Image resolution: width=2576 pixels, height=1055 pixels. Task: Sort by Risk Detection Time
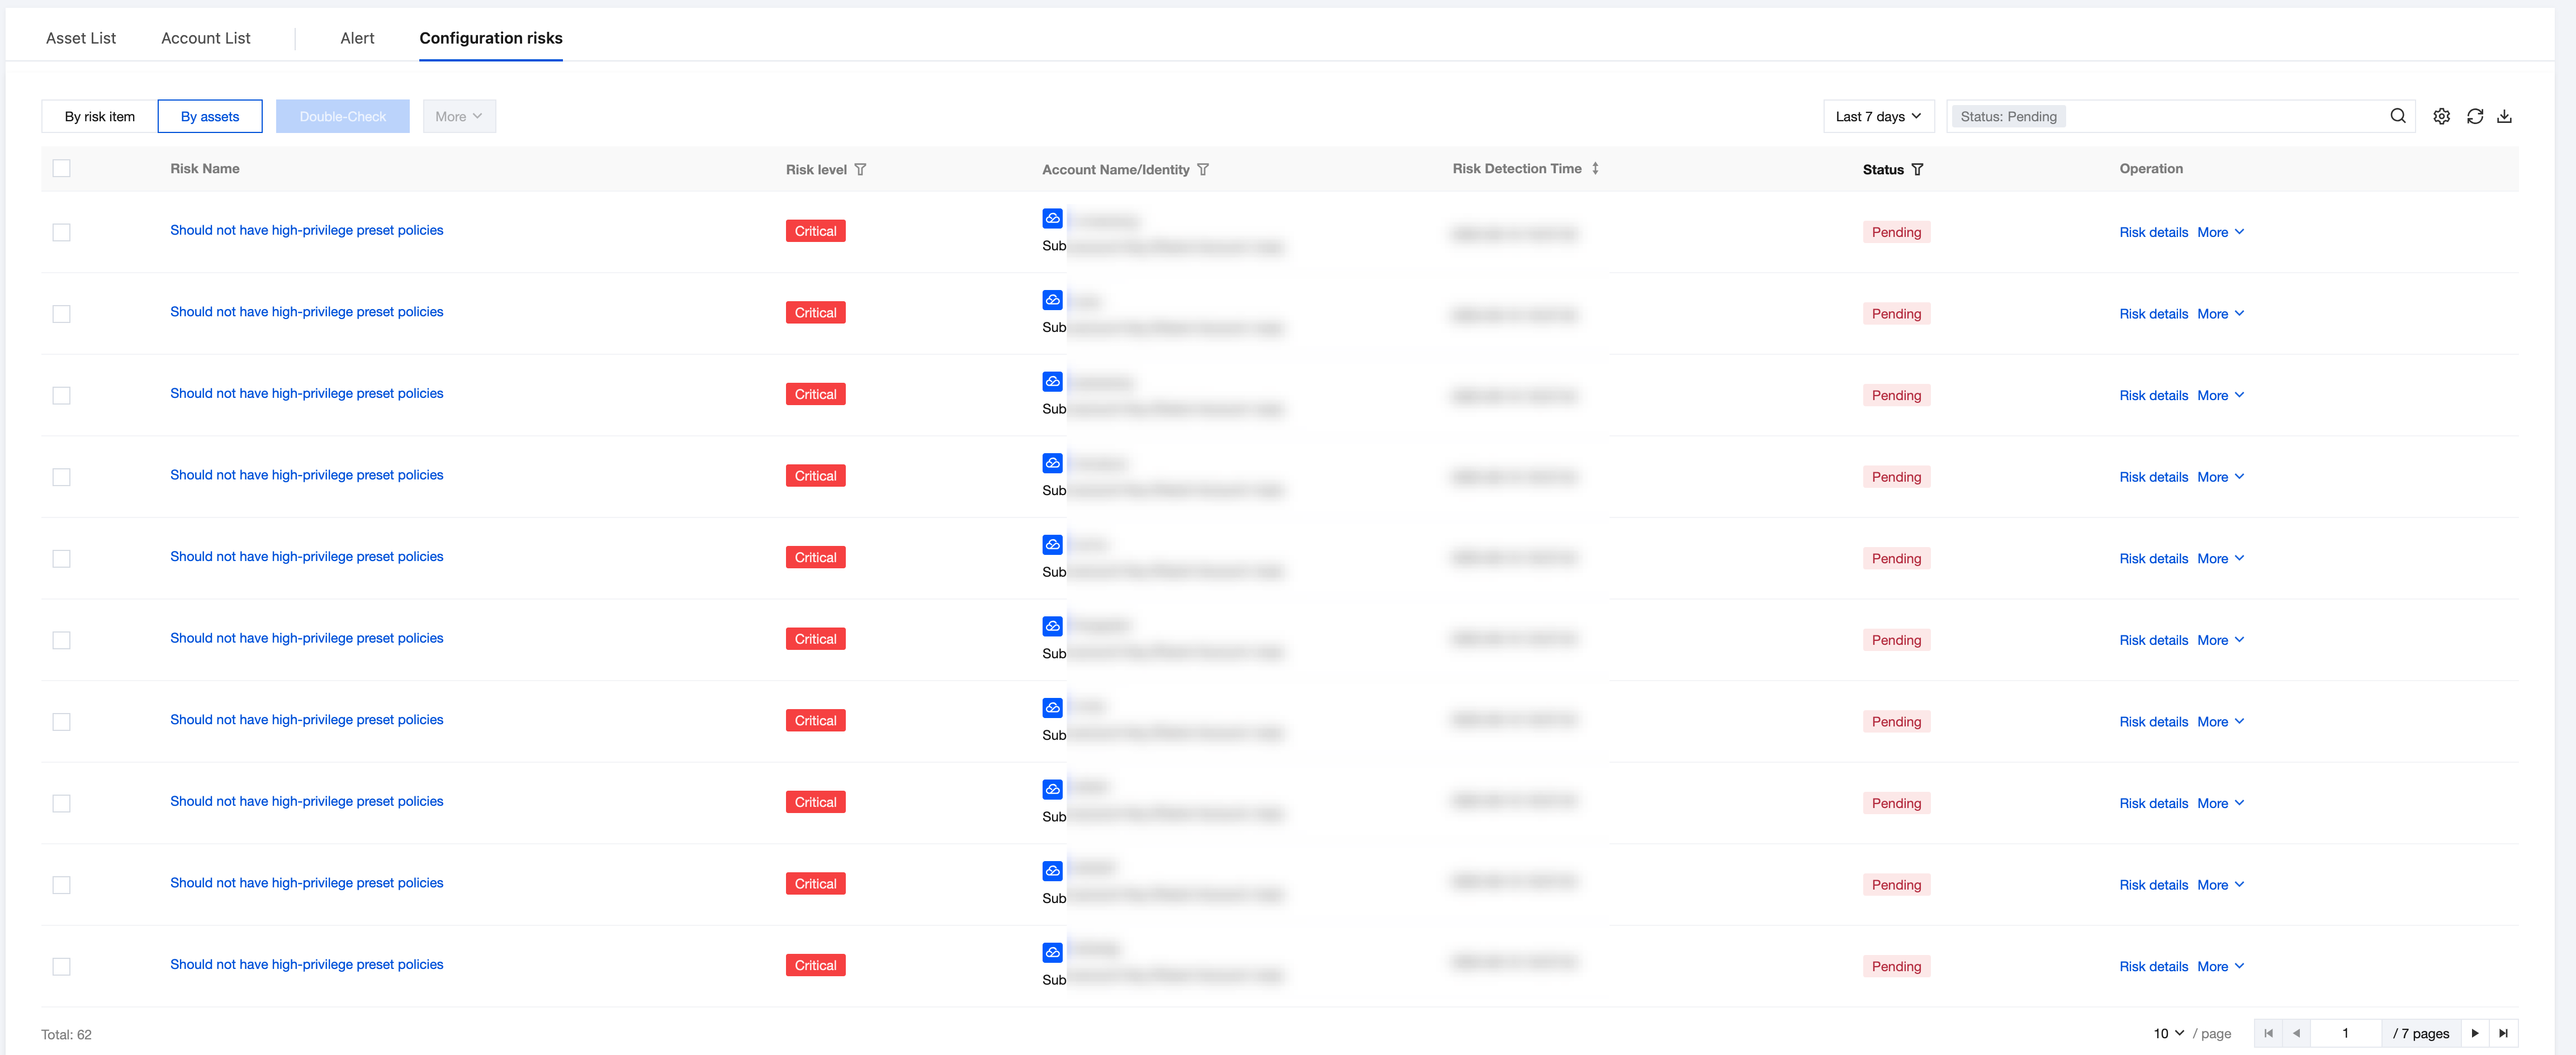point(1595,169)
